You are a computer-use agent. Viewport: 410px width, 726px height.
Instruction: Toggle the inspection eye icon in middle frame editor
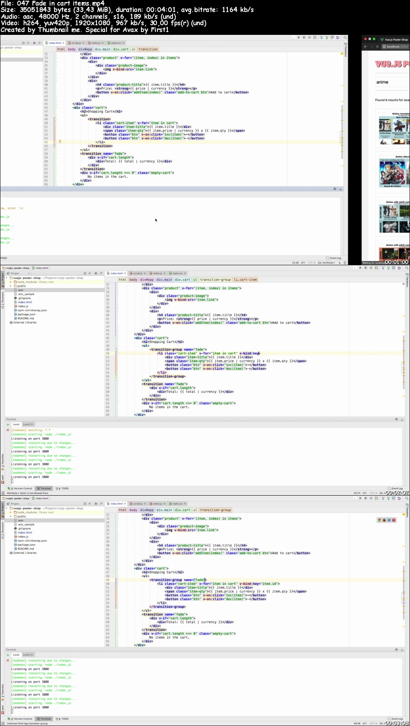coord(403,284)
